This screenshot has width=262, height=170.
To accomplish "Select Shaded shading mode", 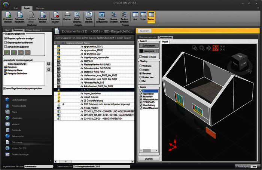I will [140, 69].
